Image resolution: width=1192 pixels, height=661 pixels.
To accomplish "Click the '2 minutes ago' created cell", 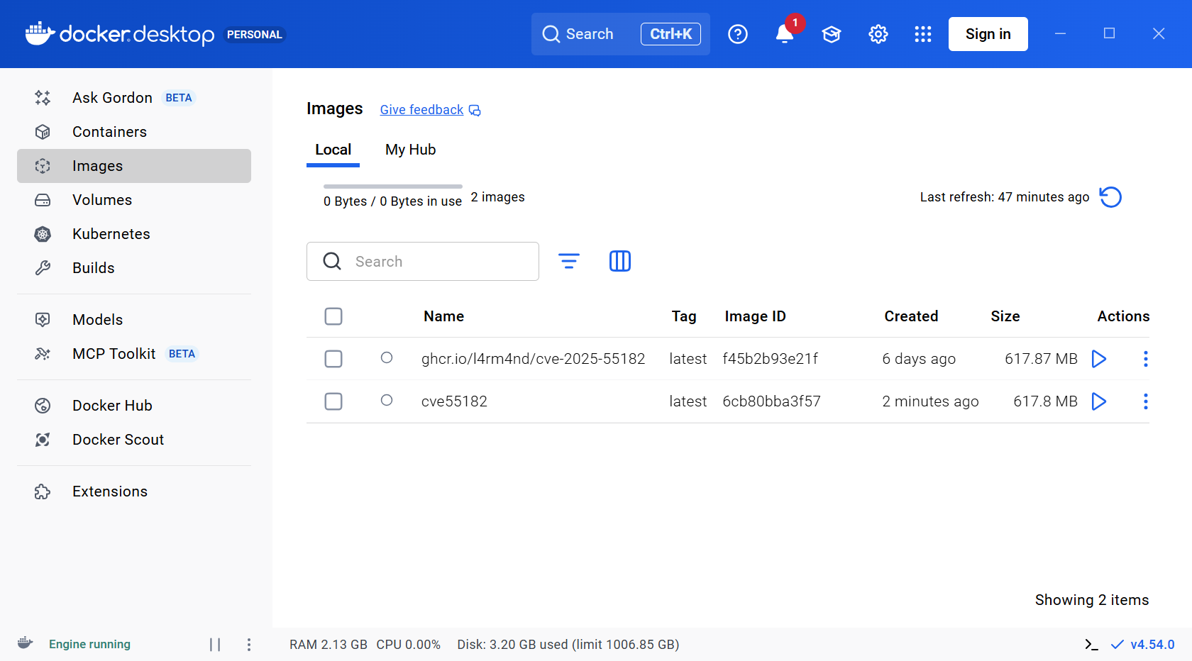I will tap(930, 401).
